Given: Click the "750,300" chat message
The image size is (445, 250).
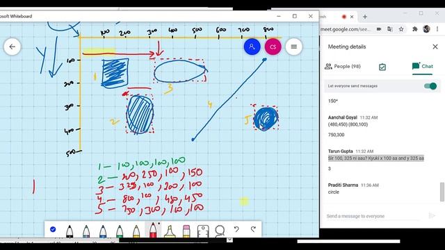Looking at the screenshot, I should (336, 135).
